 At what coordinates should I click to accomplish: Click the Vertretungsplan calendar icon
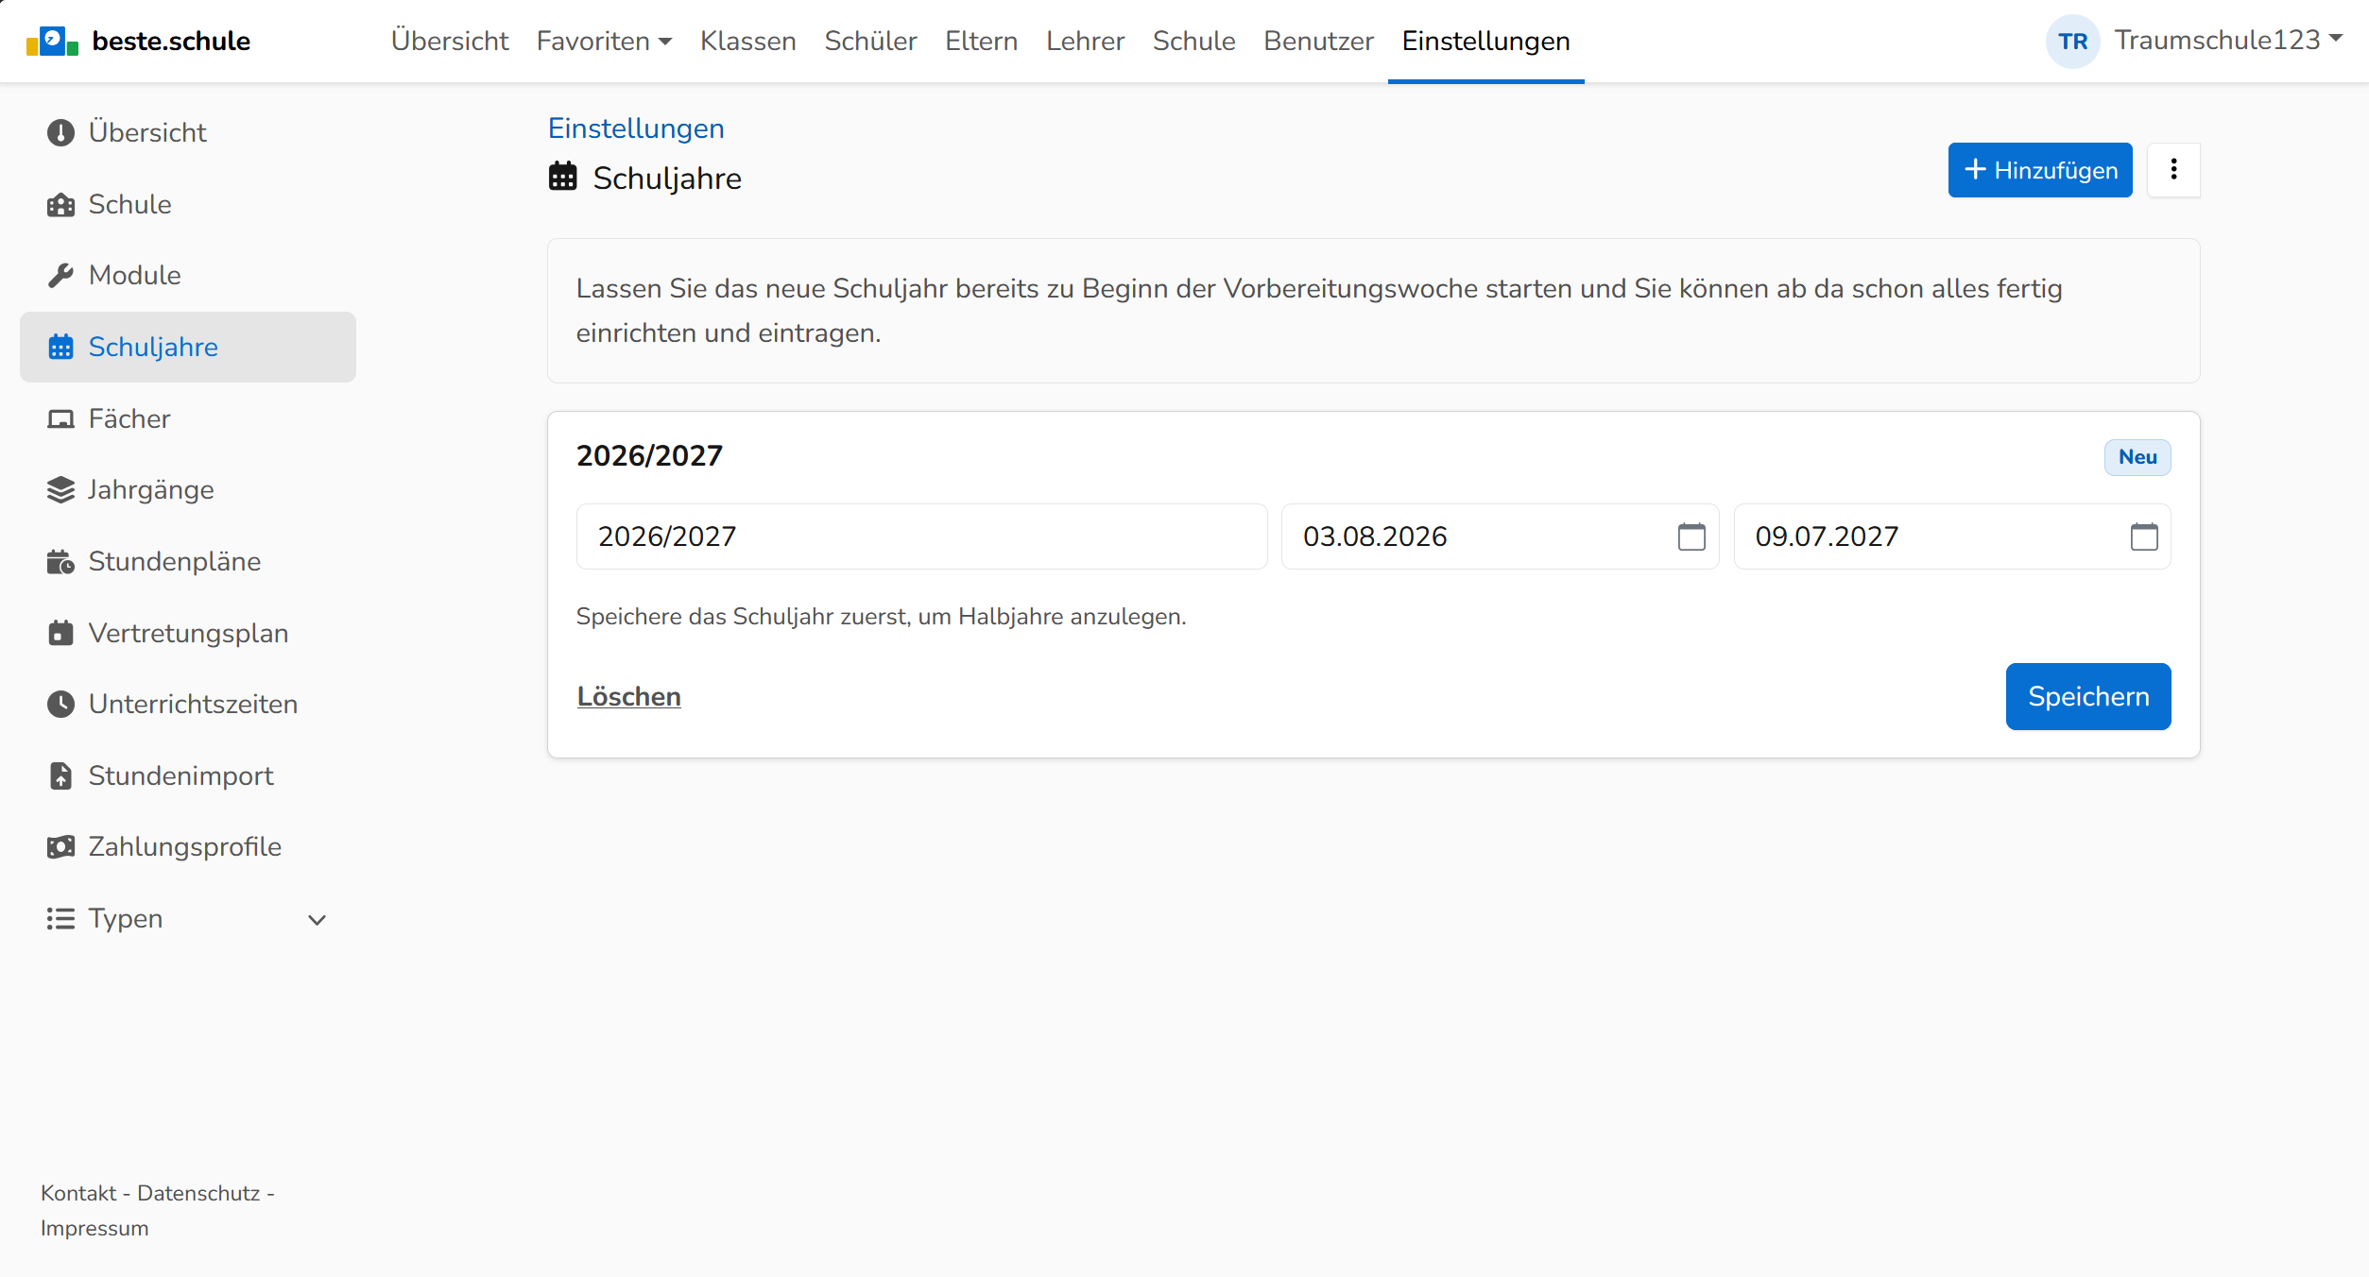(x=60, y=634)
